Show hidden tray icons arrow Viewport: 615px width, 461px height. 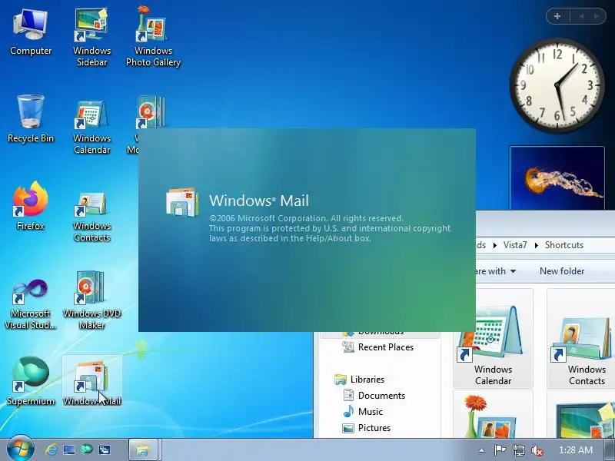click(x=481, y=450)
